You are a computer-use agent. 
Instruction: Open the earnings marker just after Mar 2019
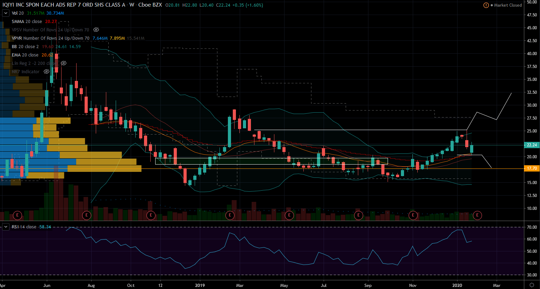230,215
